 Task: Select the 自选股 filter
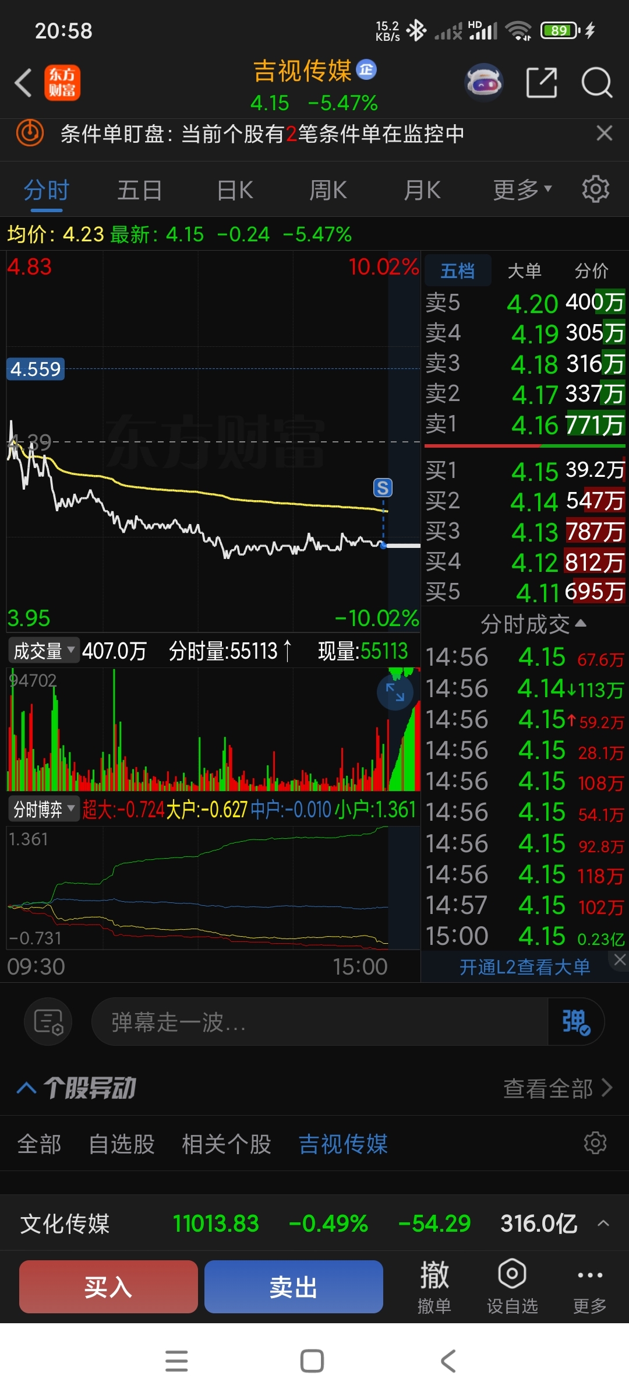tap(122, 1144)
